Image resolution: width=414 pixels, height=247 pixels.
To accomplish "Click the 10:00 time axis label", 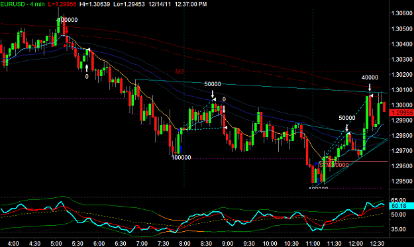I will [270, 243].
